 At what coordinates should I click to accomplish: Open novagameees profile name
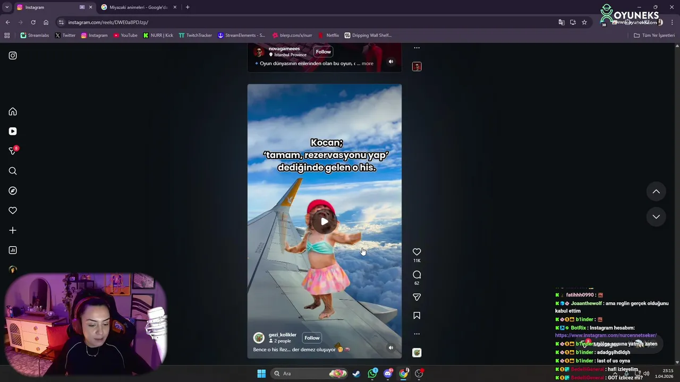pos(284,49)
